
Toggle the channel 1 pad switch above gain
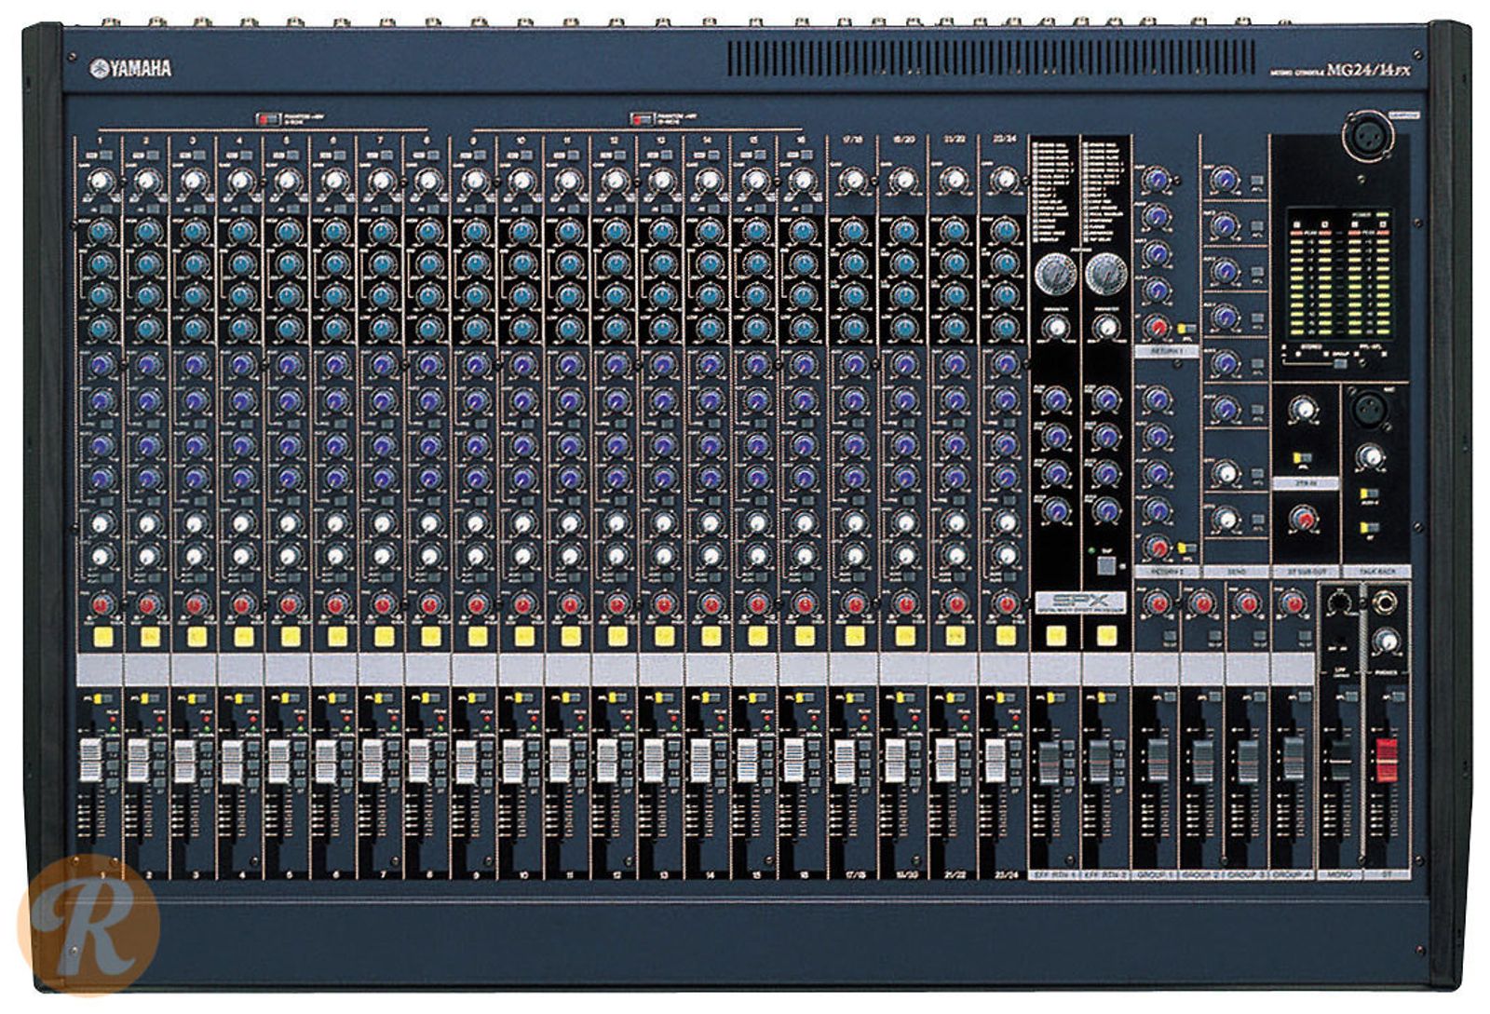[104, 155]
